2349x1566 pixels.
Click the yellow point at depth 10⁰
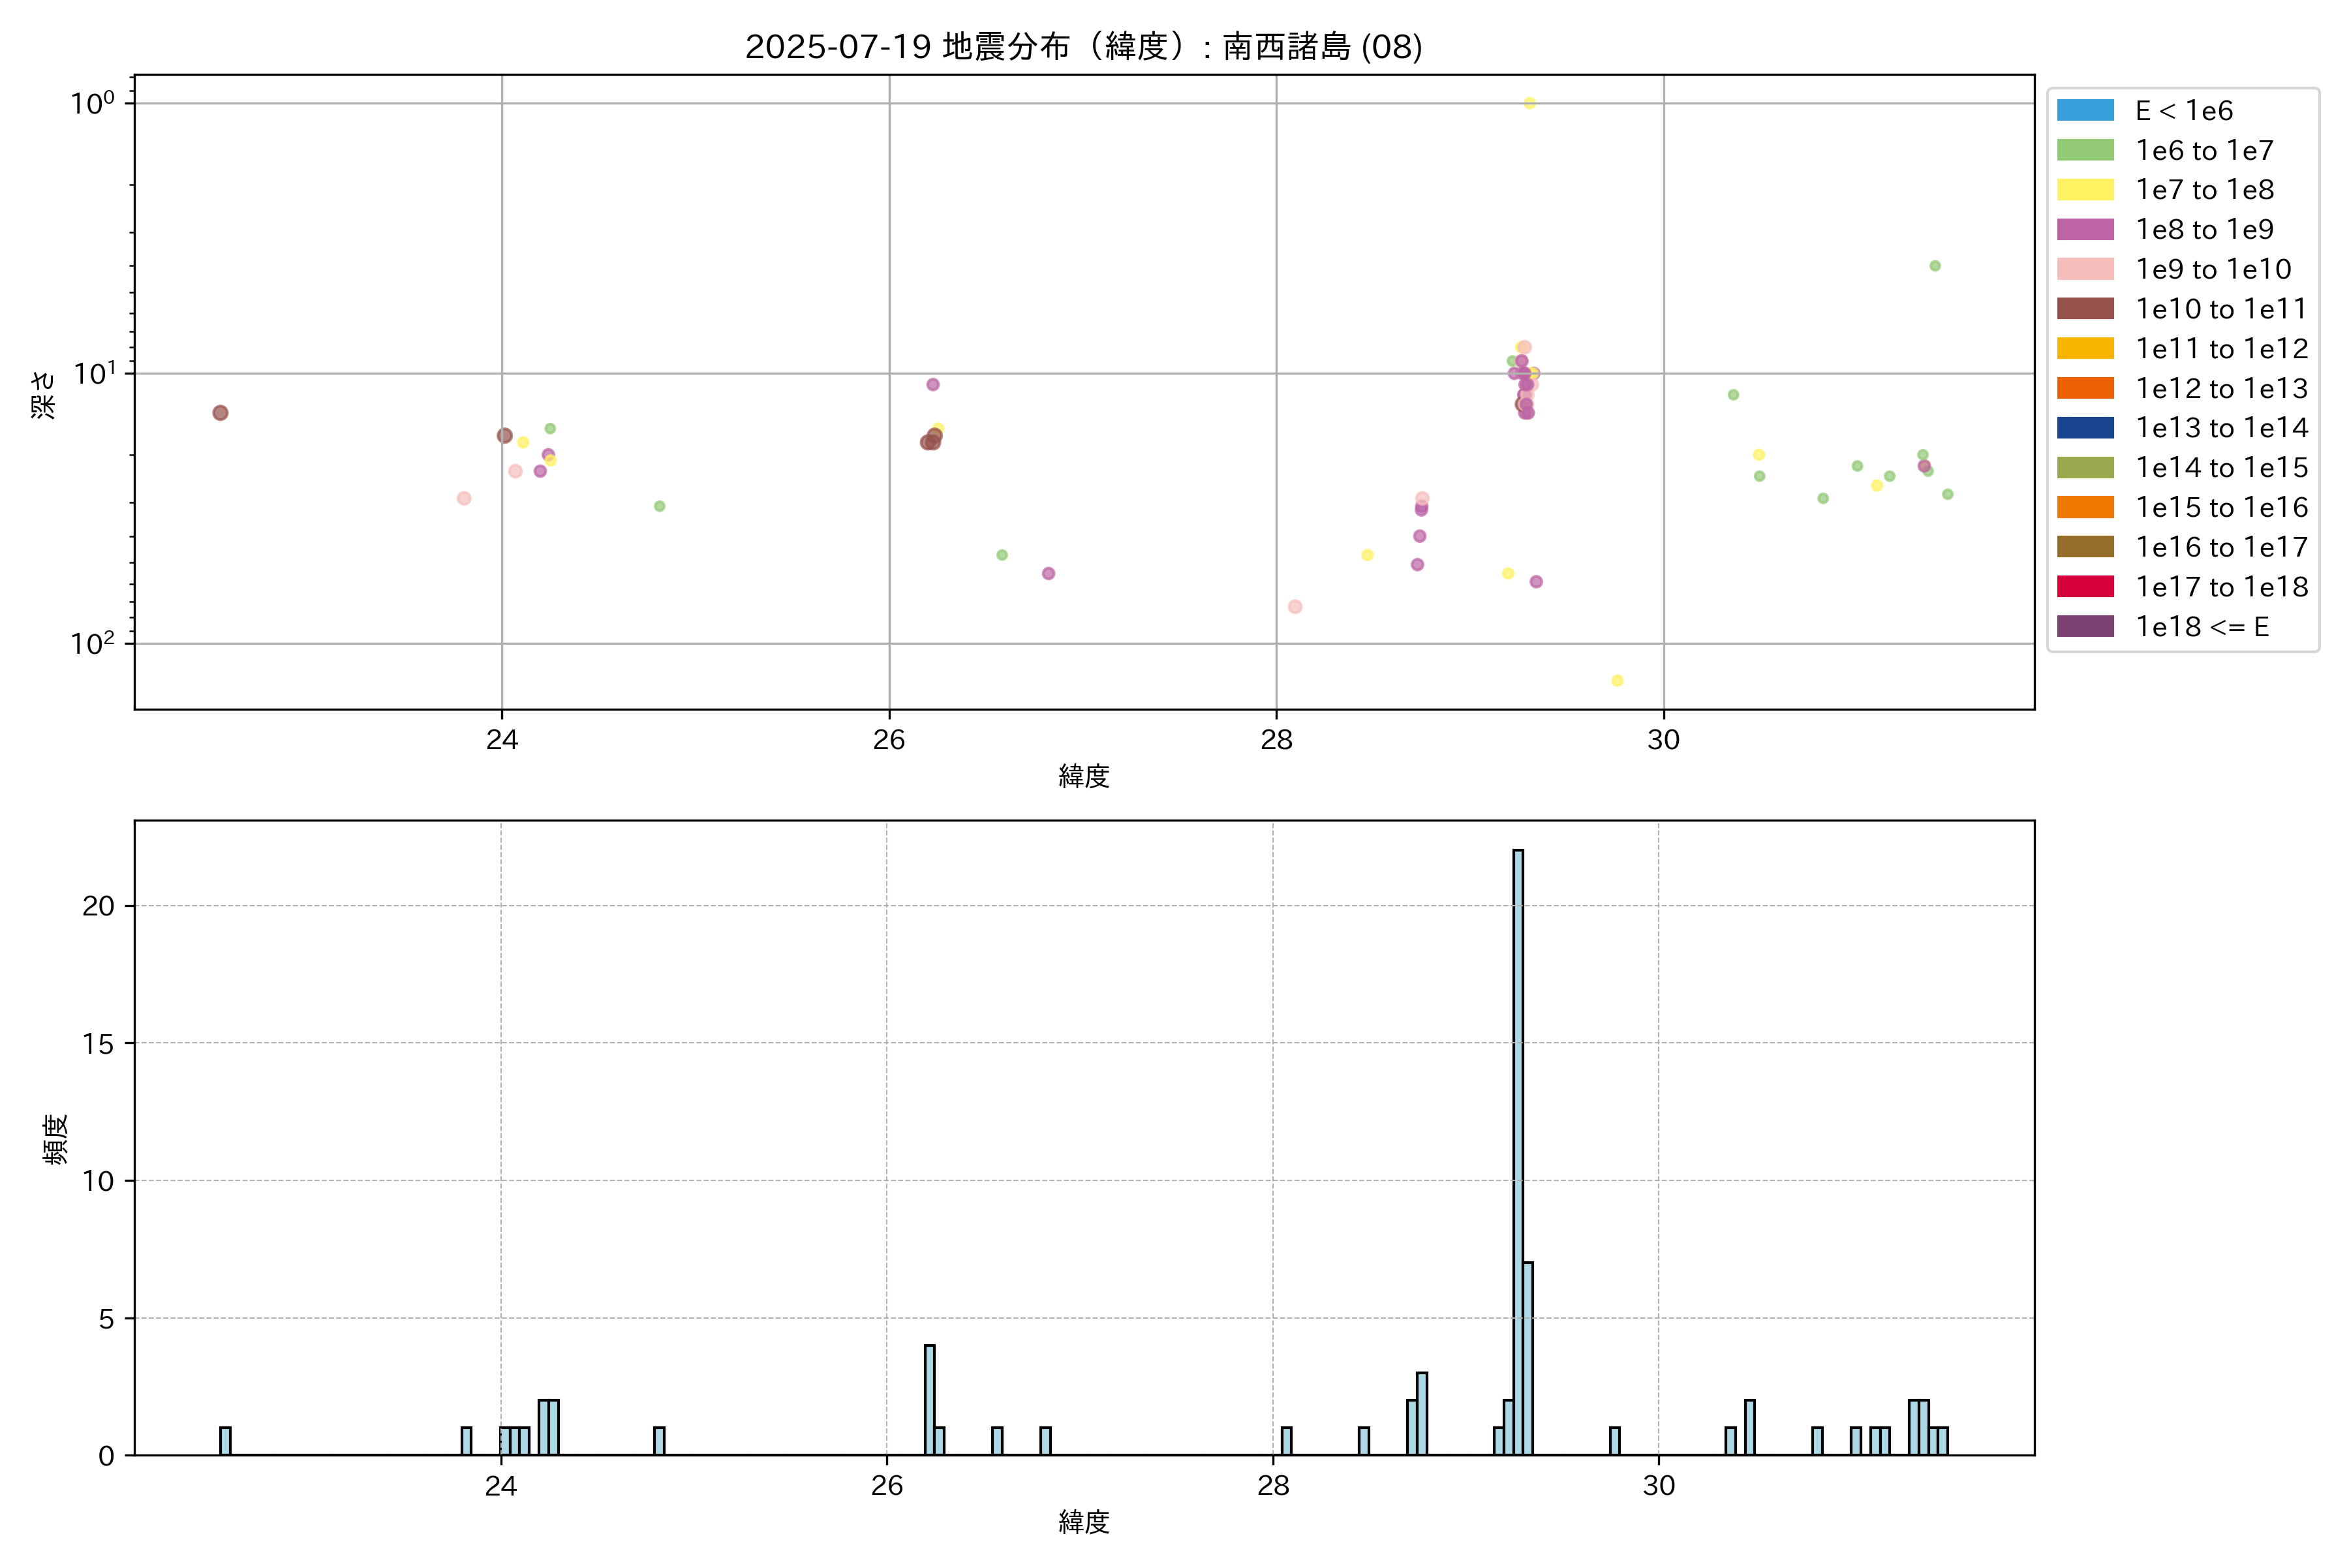(x=1529, y=103)
